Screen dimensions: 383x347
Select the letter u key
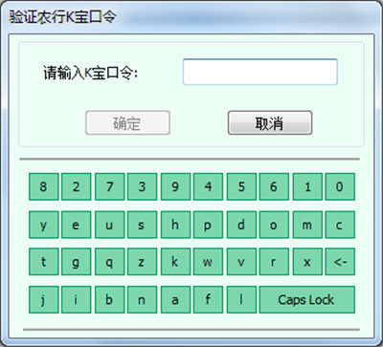pyautogui.click(x=110, y=225)
